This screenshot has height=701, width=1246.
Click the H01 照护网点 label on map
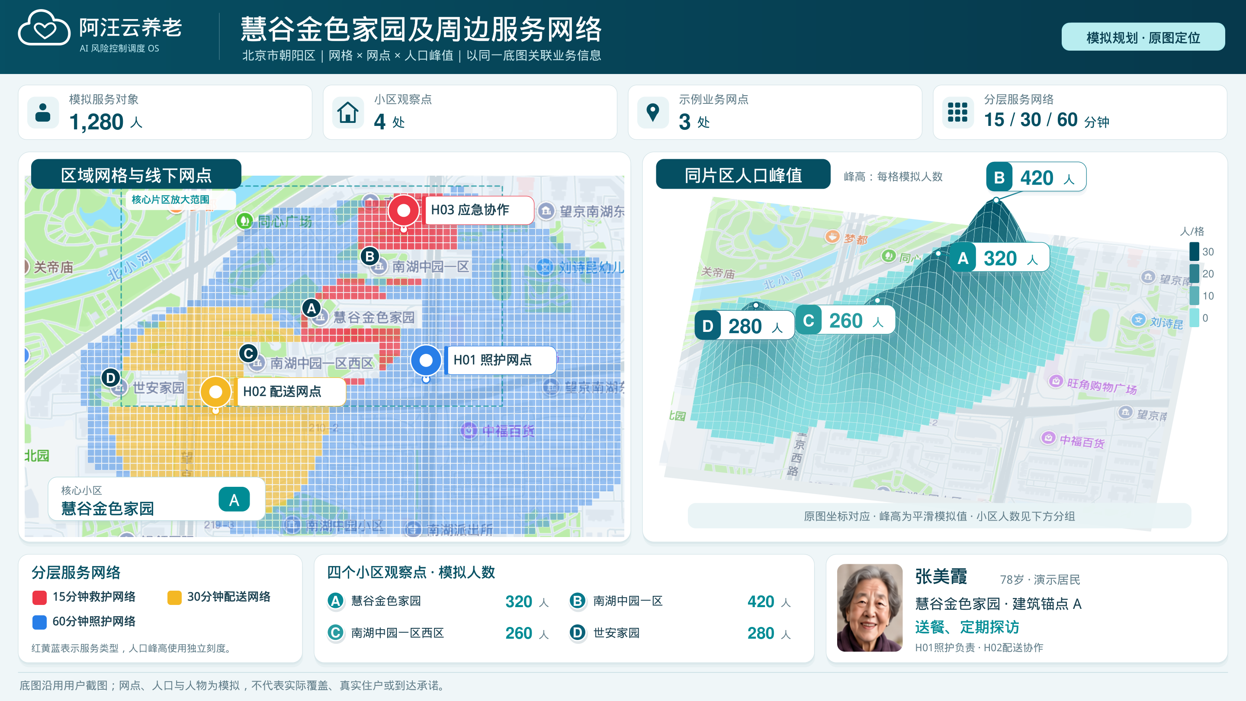501,360
